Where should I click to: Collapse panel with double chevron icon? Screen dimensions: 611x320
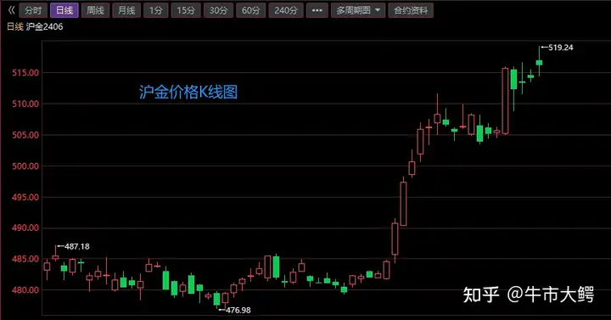point(11,10)
